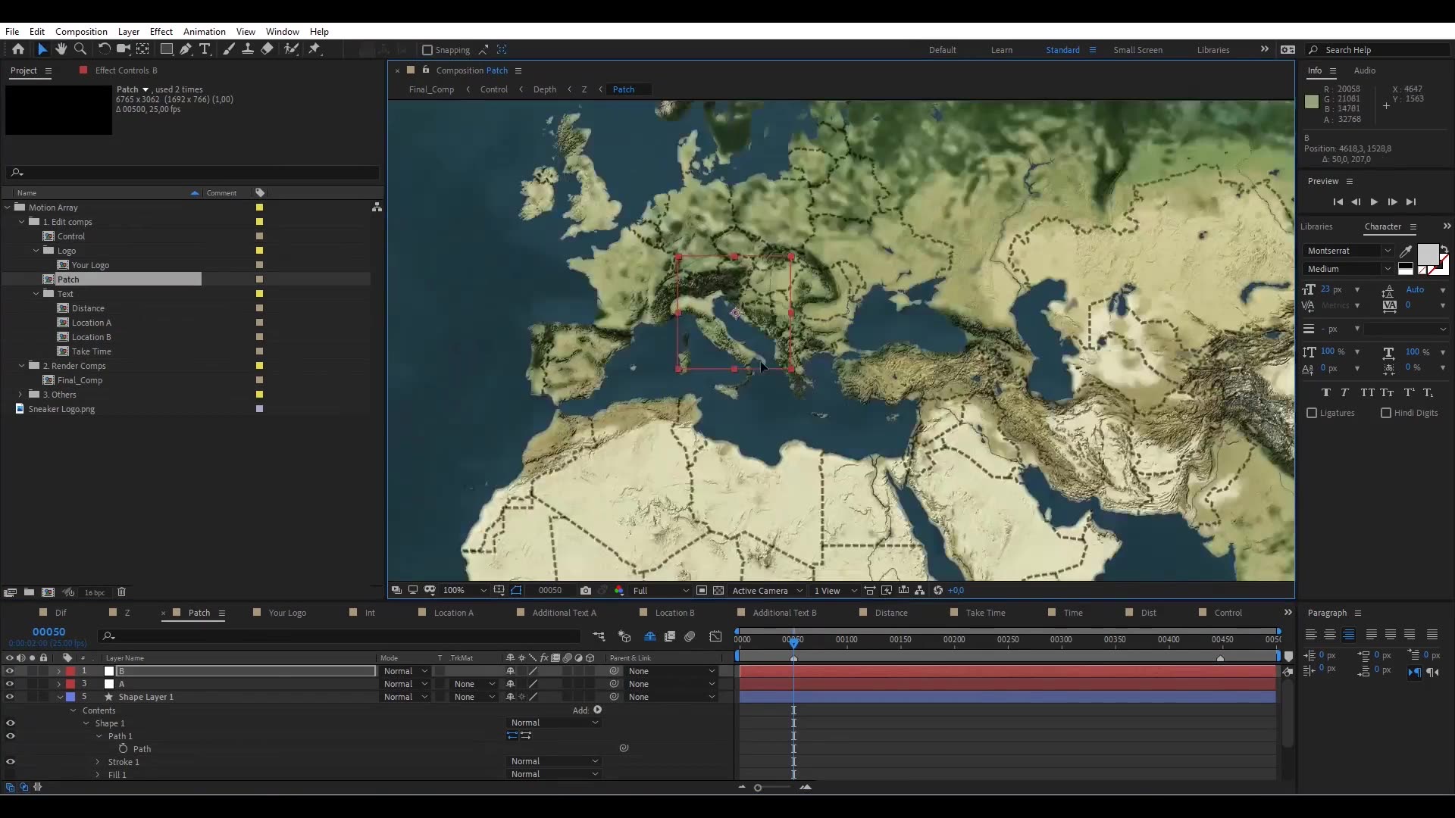Click the region of interest icon
The height and width of the screenshot is (818, 1455).
click(702, 591)
